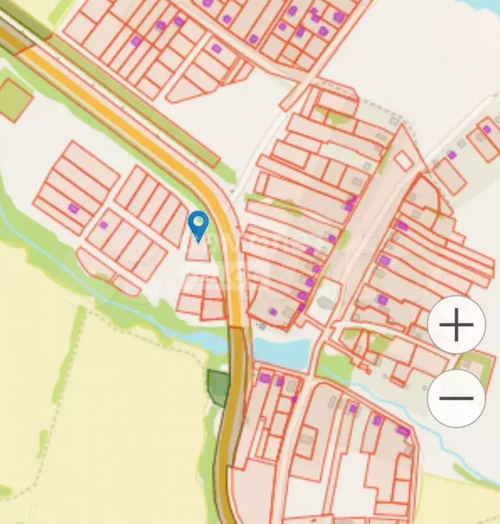The height and width of the screenshot is (524, 500).
Task: Click the small white diamond parcel in triangle block
Action: 404,161
